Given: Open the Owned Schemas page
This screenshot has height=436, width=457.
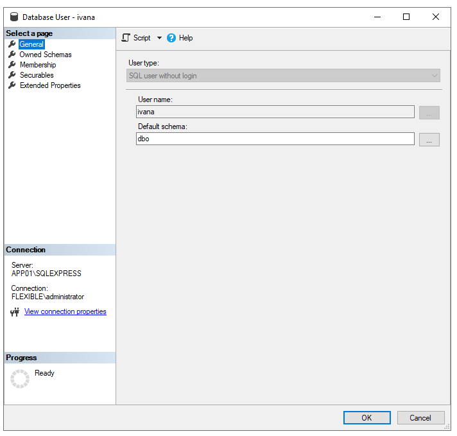Looking at the screenshot, I should 46,55.
